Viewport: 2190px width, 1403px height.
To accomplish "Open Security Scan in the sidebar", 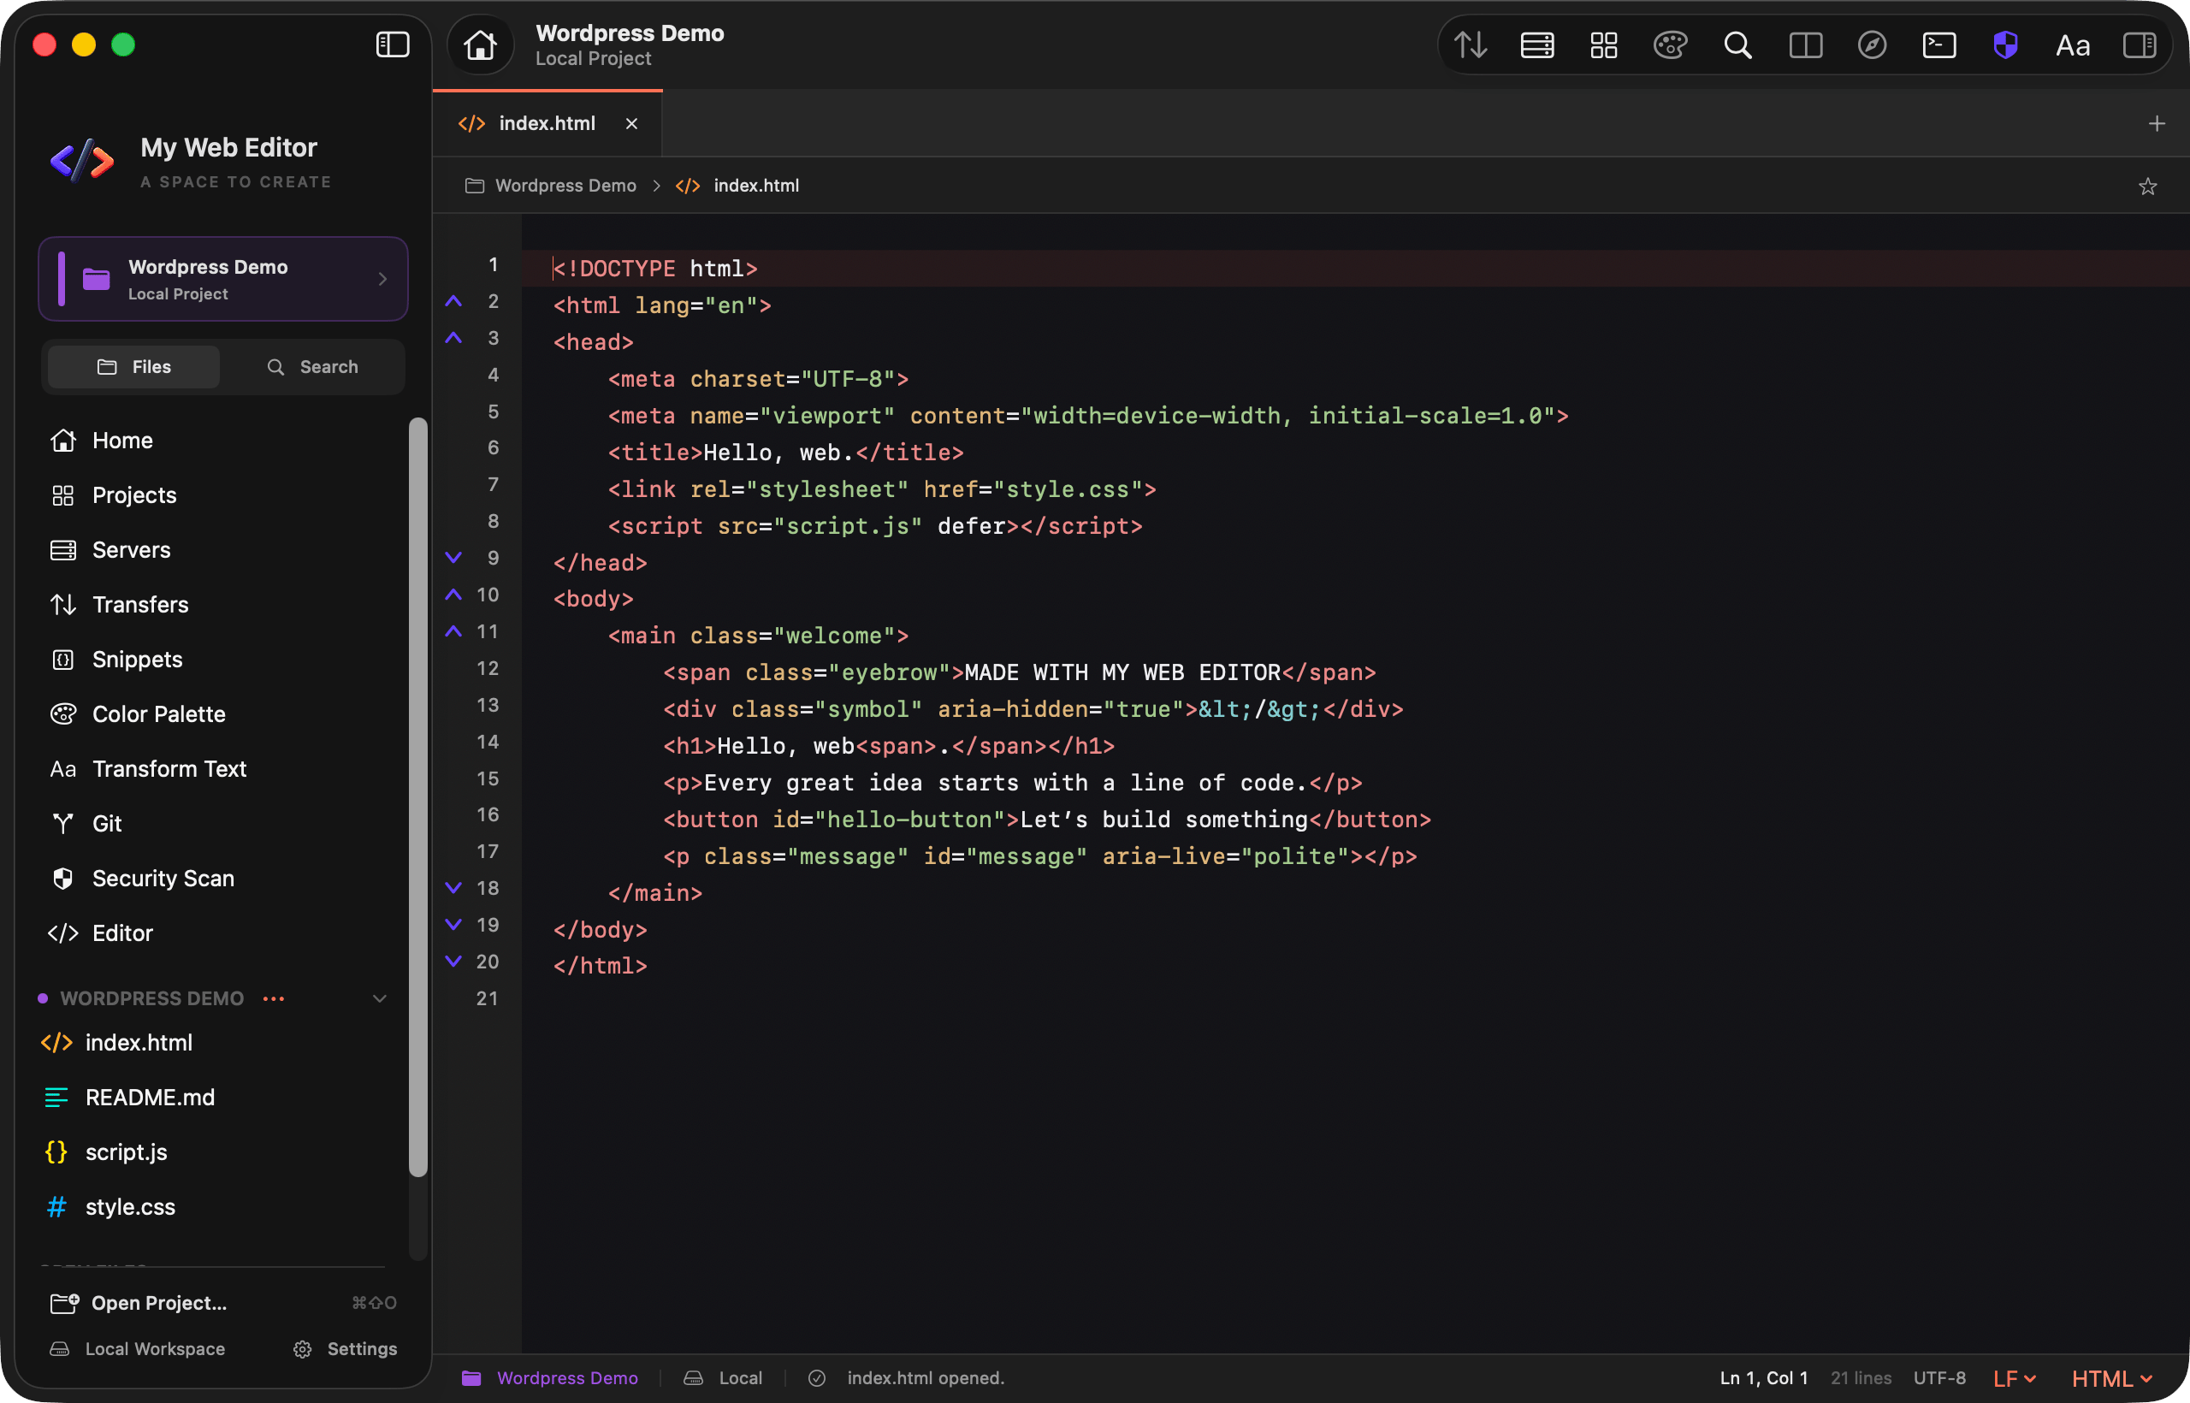I will 163,879.
